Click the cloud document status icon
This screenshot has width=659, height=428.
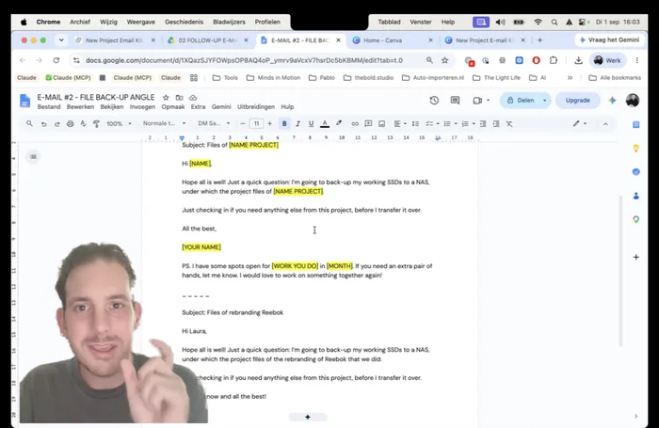193,98
